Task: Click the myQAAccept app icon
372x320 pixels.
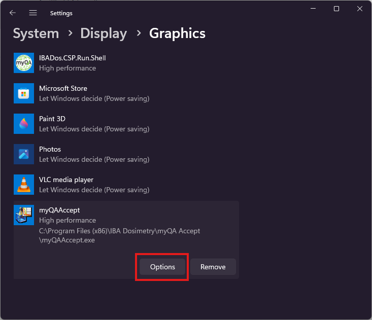Action: click(24, 215)
